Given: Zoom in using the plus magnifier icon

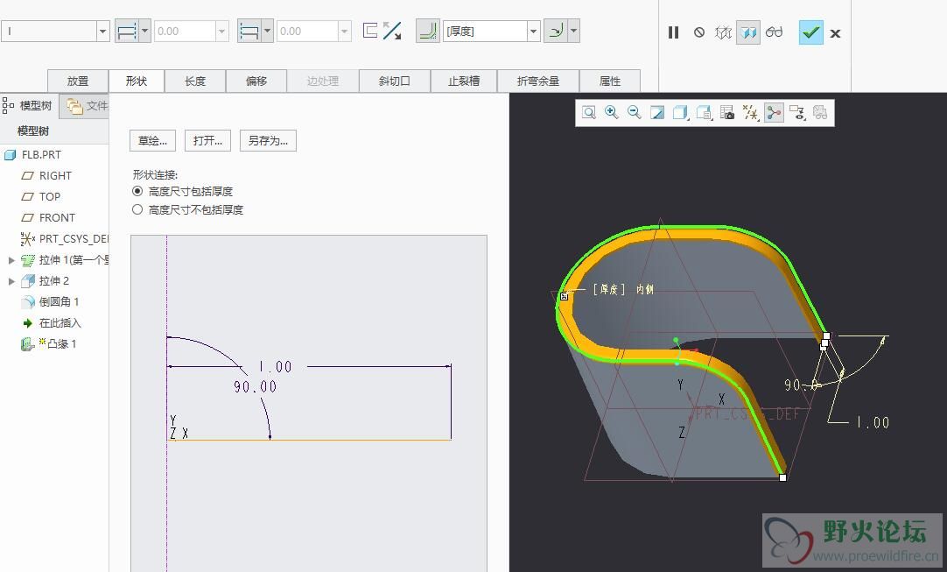Looking at the screenshot, I should pos(611,112).
